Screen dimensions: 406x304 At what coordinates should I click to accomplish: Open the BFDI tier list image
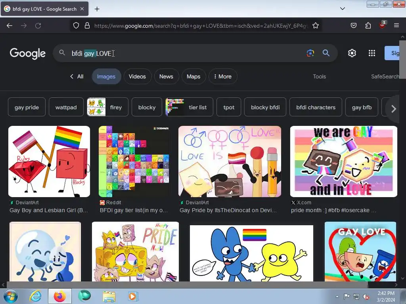pyautogui.click(x=134, y=161)
